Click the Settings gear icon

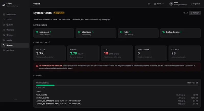(4, 50)
